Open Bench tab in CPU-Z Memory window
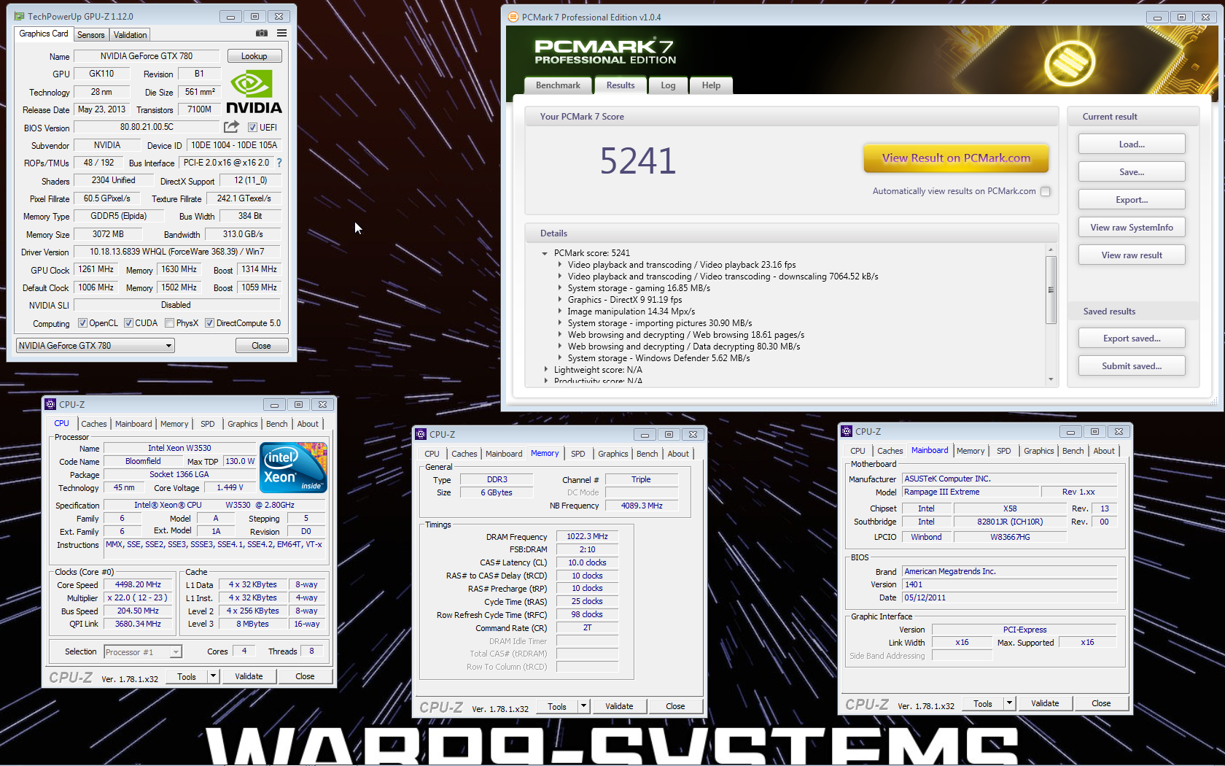The image size is (1225, 766). (647, 454)
